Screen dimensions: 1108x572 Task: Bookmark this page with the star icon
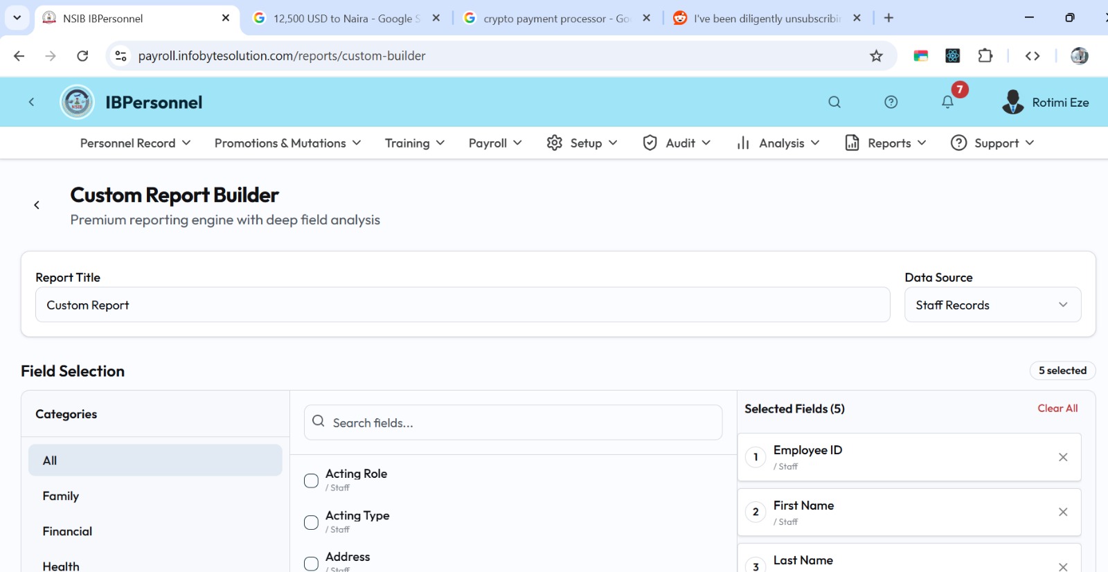(x=876, y=56)
